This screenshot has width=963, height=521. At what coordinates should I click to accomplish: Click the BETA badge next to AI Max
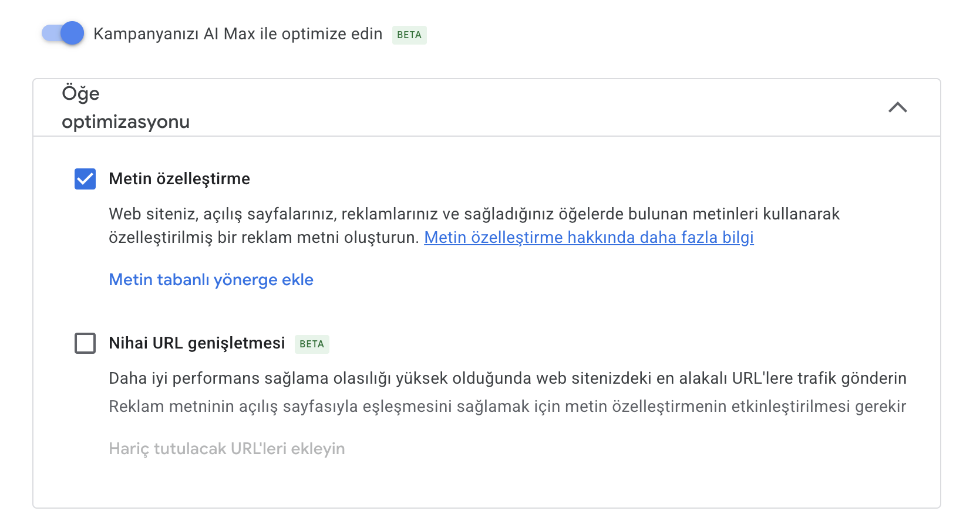tap(409, 35)
